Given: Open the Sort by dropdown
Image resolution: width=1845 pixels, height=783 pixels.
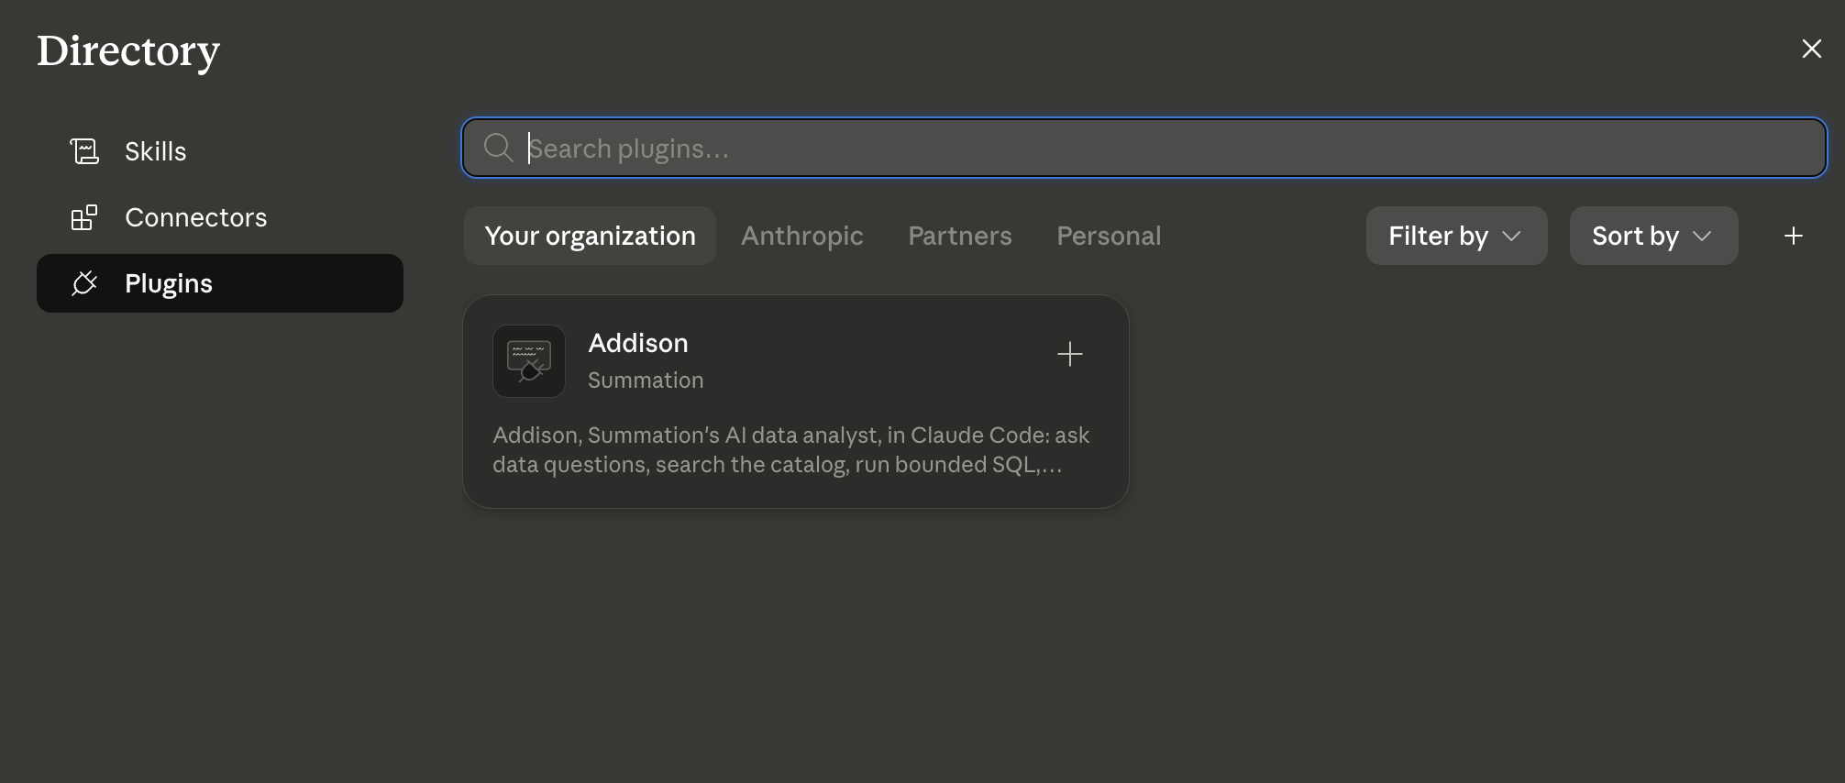Looking at the screenshot, I should pyautogui.click(x=1653, y=236).
